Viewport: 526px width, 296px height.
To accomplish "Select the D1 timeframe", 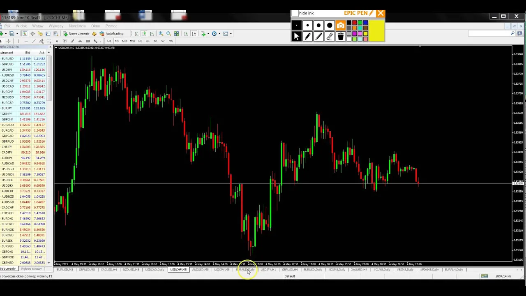I will click(155, 41).
